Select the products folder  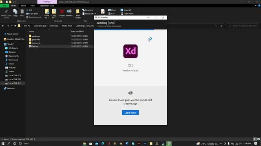(36, 40)
